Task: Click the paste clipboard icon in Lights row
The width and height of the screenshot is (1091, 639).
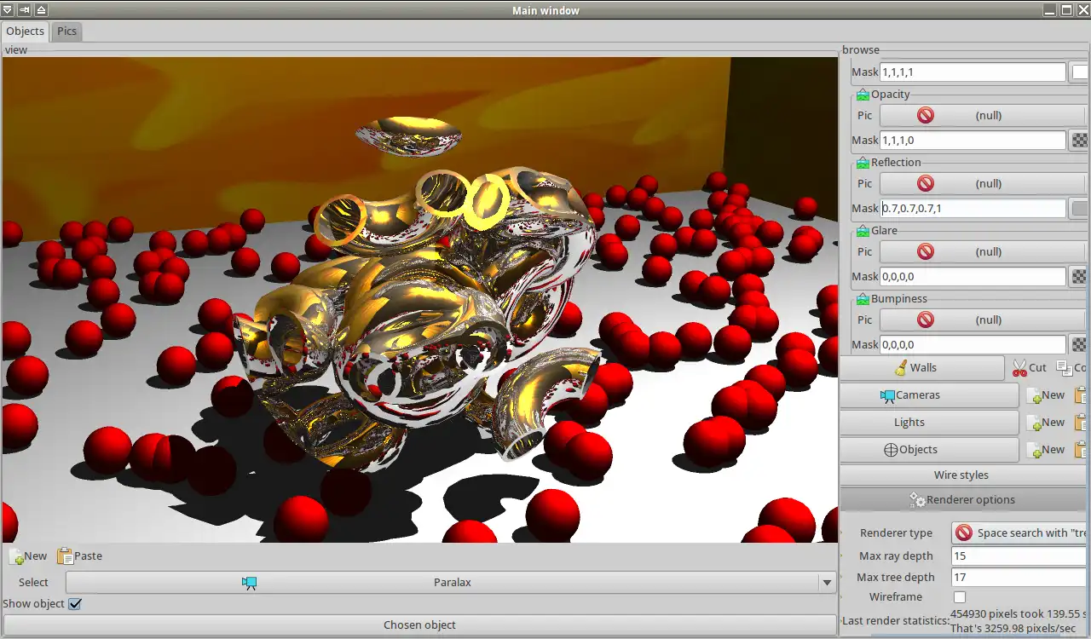Action: pyautogui.click(x=1081, y=423)
